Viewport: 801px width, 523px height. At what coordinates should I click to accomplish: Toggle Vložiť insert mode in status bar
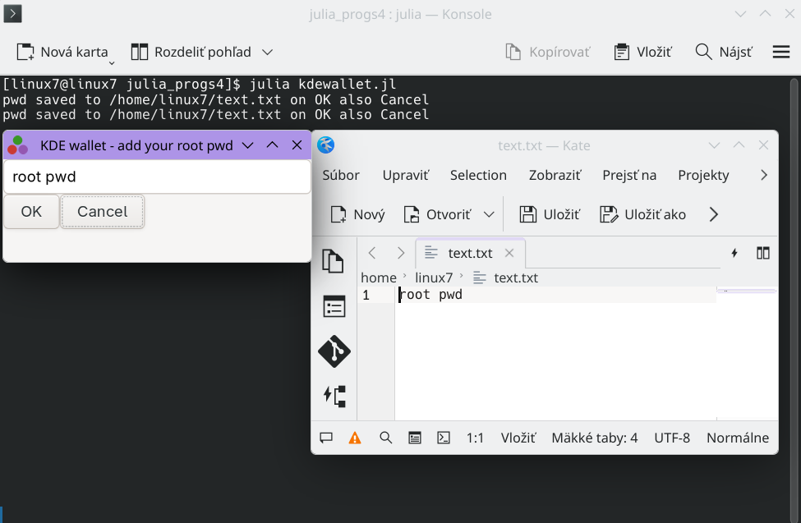pos(518,438)
